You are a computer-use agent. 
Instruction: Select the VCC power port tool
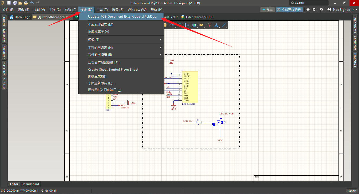(180, 24)
